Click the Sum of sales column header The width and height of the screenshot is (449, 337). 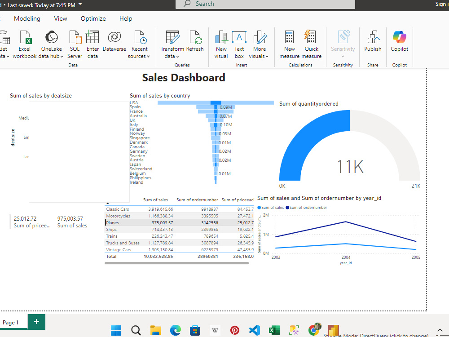pos(155,200)
